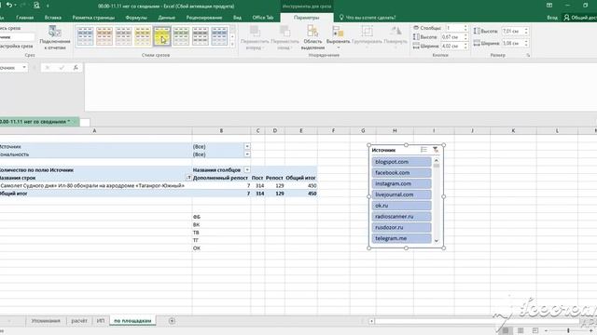Apply the green slicer style thumbnail
Viewport: 597px width, 335px height.
coord(181,36)
